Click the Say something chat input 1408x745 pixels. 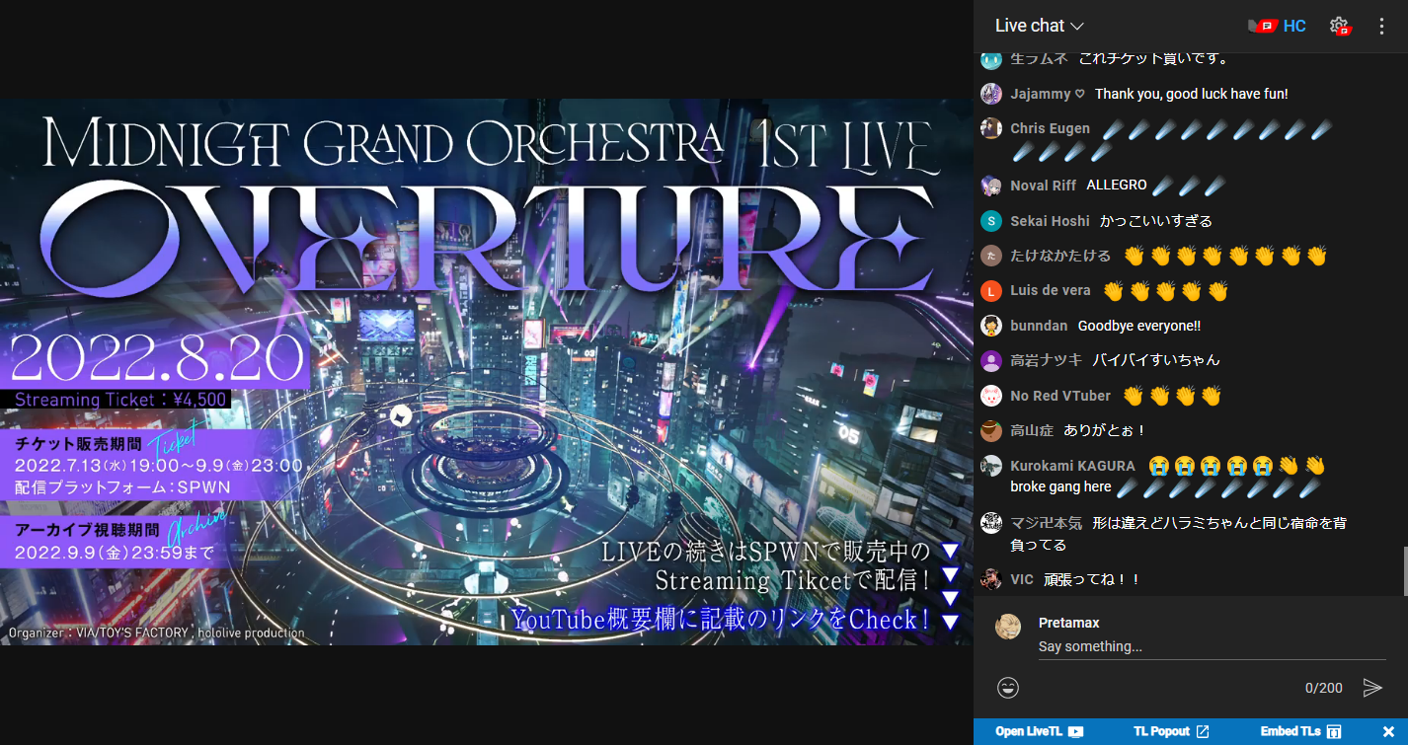tap(1212, 646)
